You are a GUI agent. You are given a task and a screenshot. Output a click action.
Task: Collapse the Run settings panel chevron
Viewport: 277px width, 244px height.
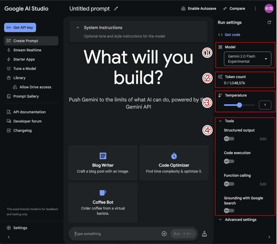pyautogui.click(x=269, y=237)
